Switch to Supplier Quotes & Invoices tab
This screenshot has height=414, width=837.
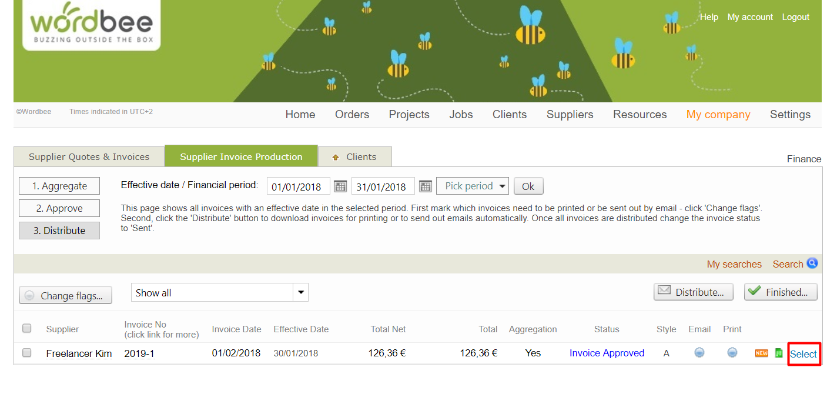click(x=89, y=157)
